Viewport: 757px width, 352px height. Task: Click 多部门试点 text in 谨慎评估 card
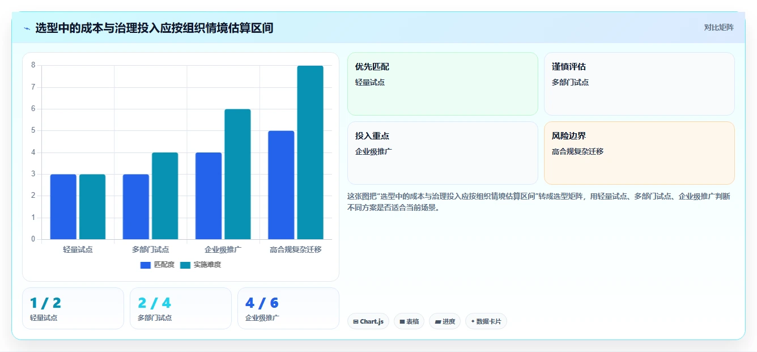pos(570,82)
